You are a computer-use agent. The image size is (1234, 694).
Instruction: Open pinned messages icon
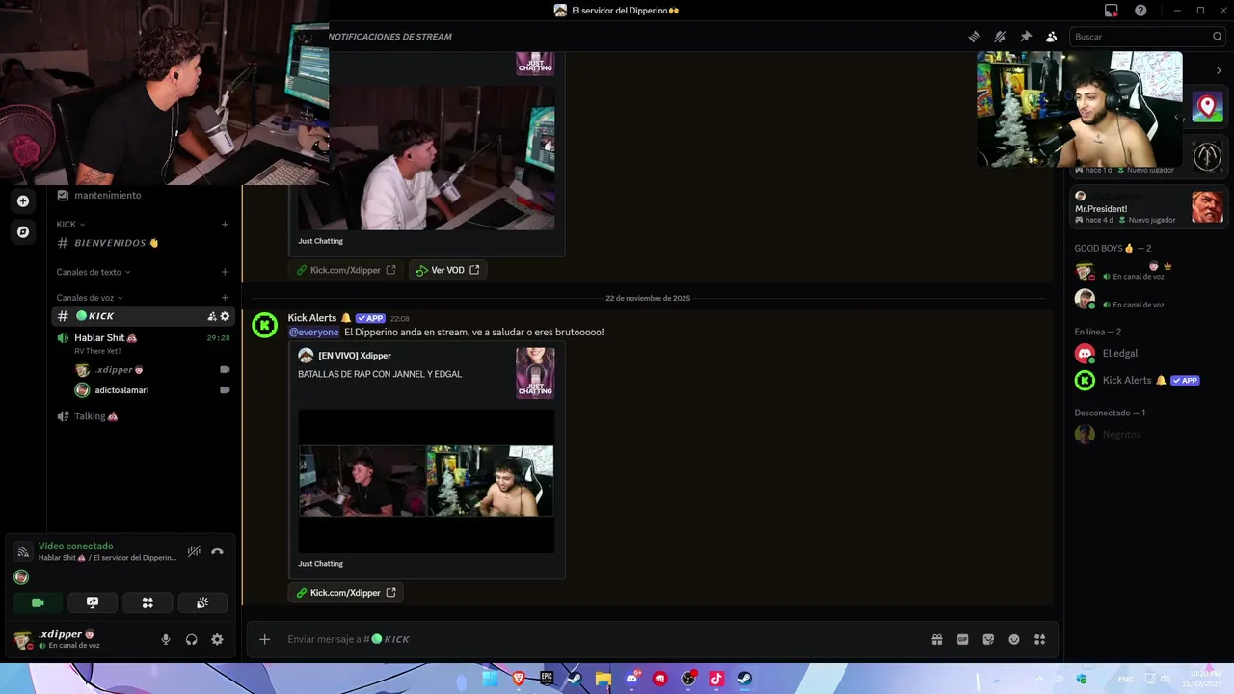1026,37
